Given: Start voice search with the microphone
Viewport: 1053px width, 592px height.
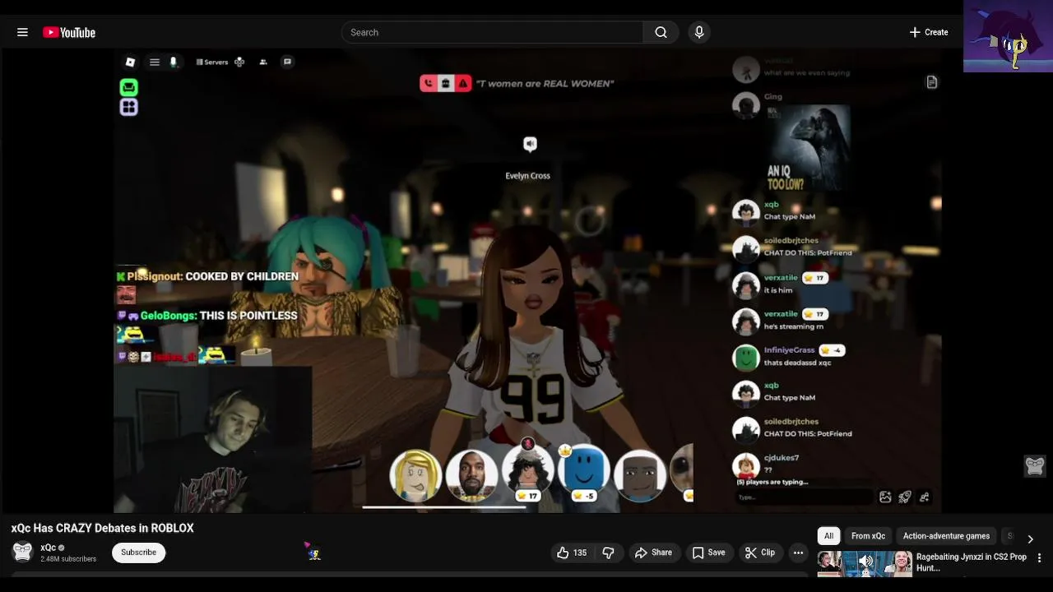Looking at the screenshot, I should 699,32.
